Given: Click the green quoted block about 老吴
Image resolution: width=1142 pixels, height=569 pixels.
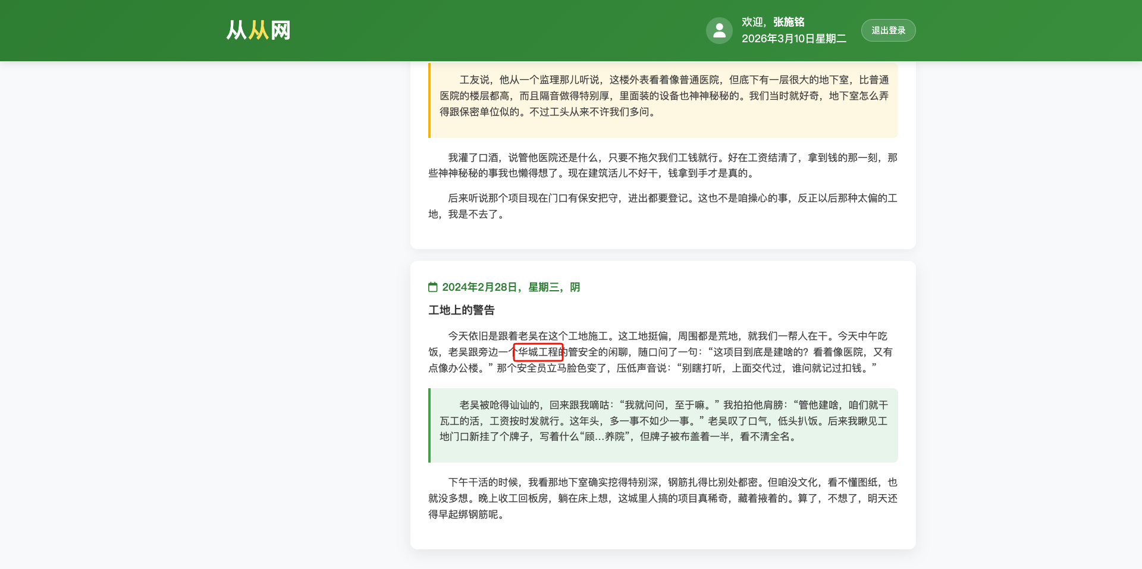Looking at the screenshot, I should 662,425.
